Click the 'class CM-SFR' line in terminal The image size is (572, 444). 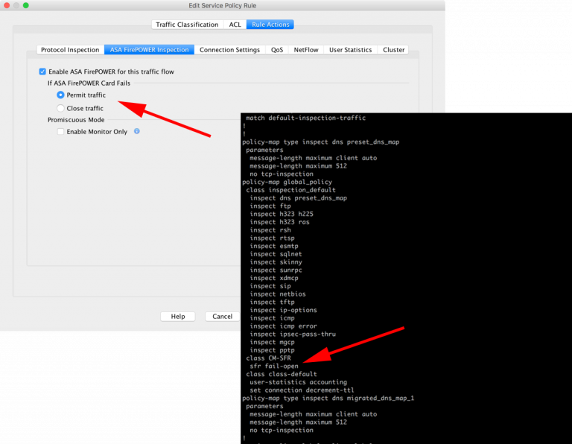[268, 358]
